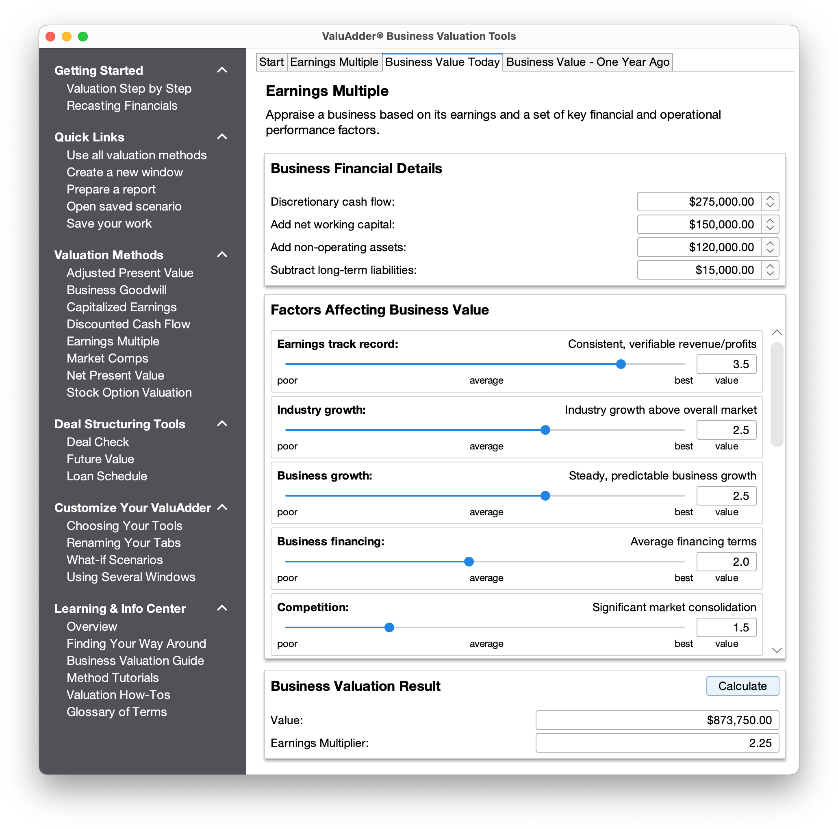Collapse the Learning & Info Center chevron
Screen dimensions: 838x829
tap(222, 608)
